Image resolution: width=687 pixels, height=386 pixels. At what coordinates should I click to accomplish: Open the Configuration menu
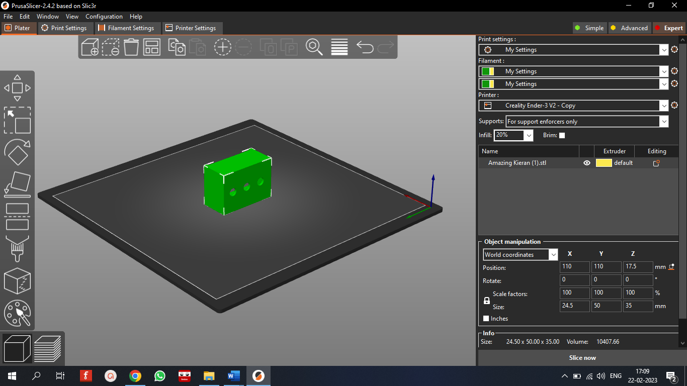click(104, 17)
